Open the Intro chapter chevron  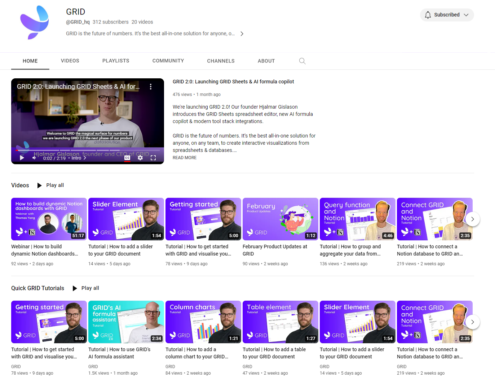point(85,158)
